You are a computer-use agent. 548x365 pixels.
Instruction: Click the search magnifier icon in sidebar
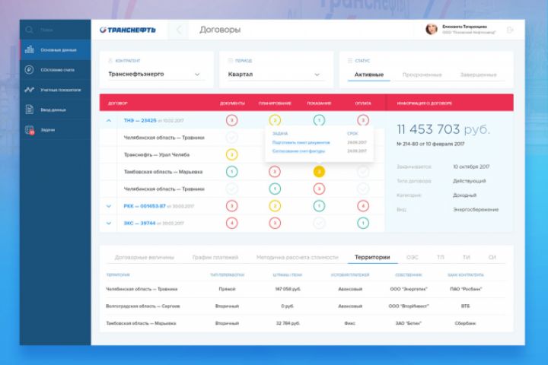tap(30, 30)
